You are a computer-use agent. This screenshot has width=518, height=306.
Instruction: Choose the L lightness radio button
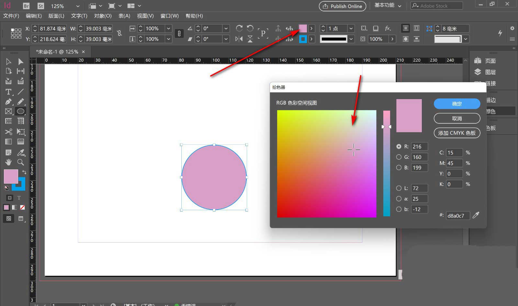coord(399,188)
